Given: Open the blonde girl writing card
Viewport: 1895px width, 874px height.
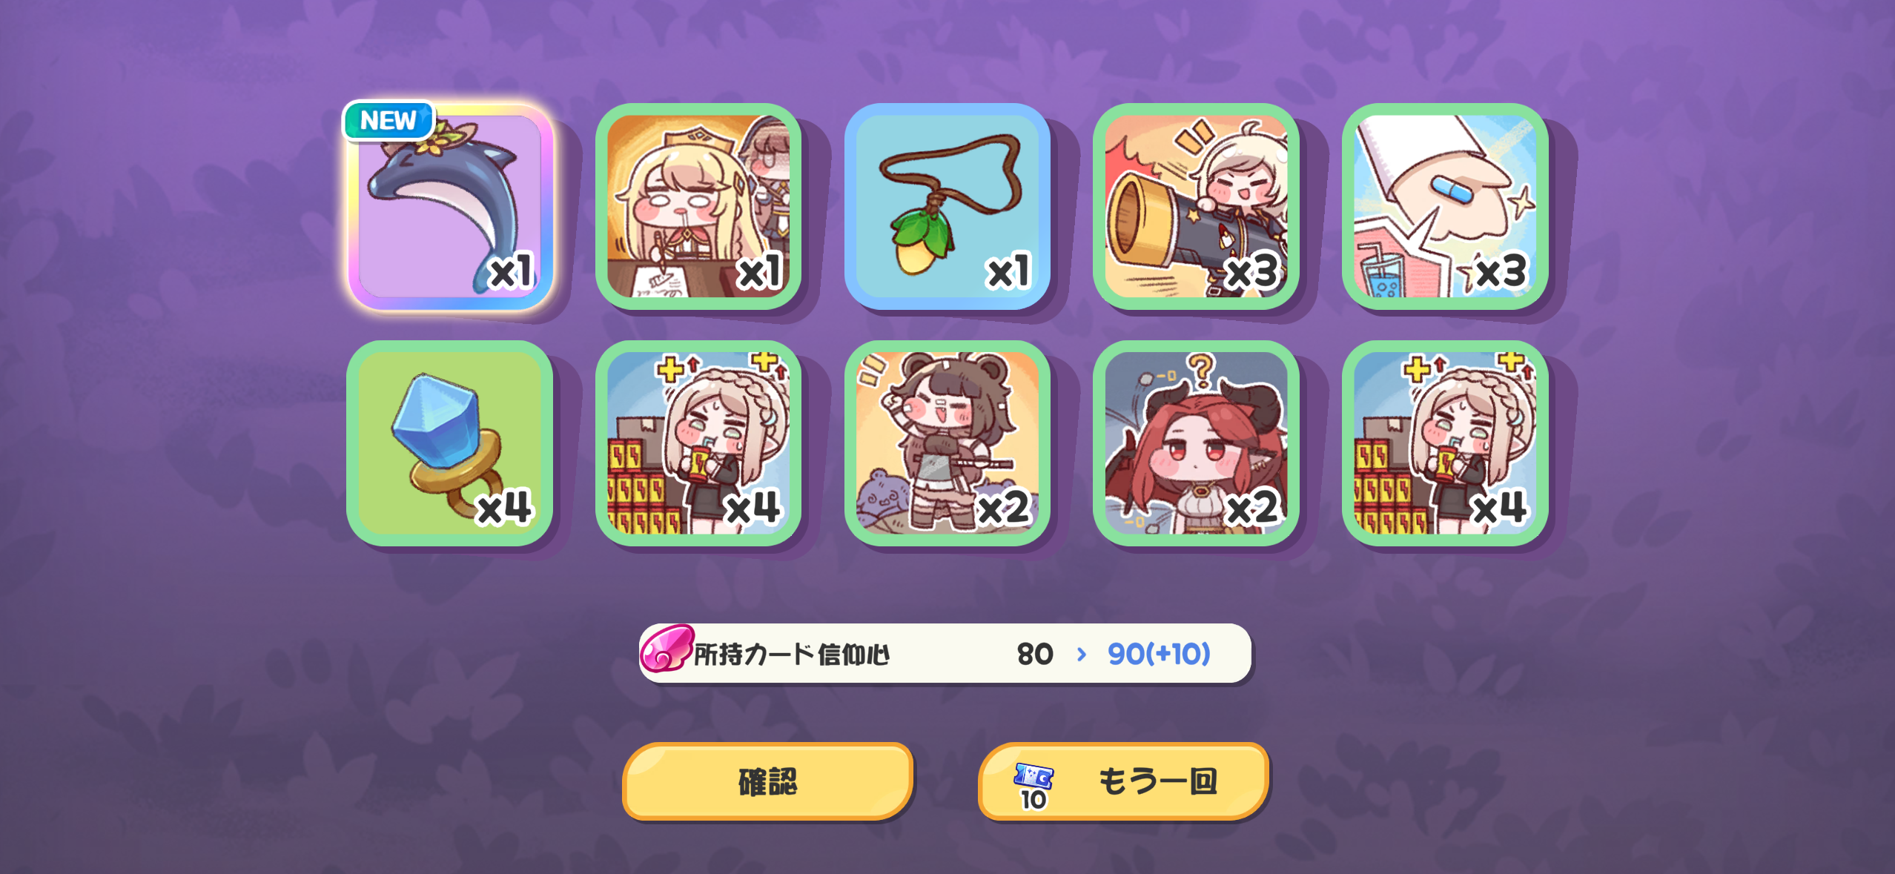Looking at the screenshot, I should [x=698, y=206].
